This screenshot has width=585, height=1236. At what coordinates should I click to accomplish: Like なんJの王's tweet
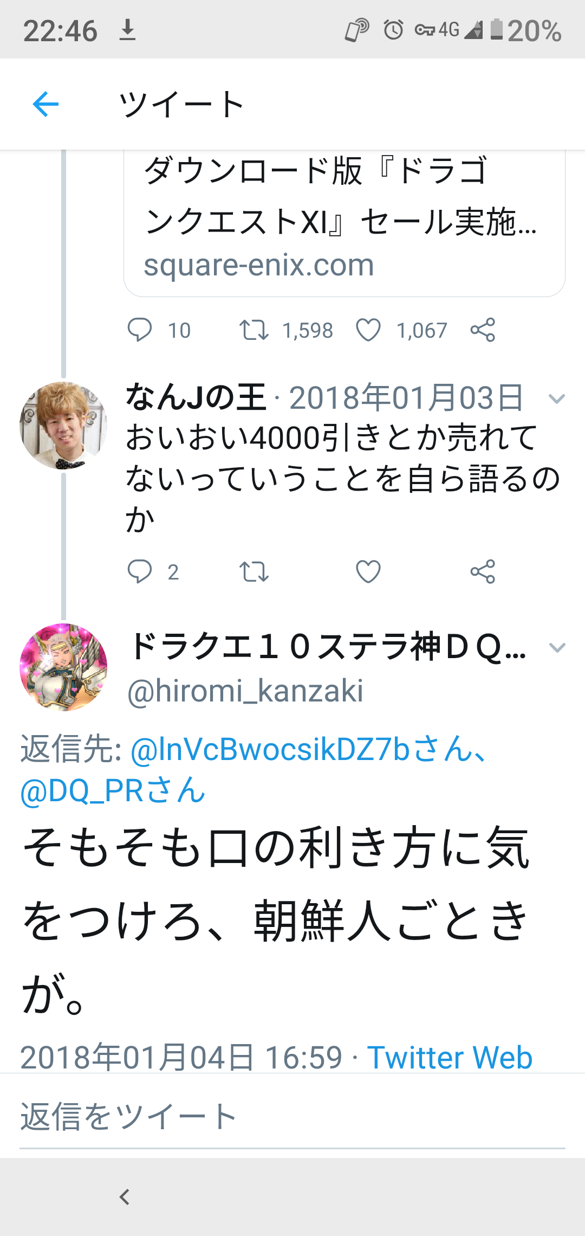(368, 571)
